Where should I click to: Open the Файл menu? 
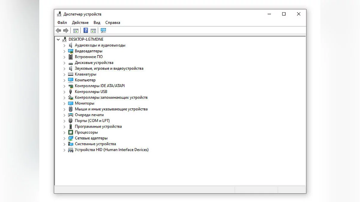pos(62,23)
